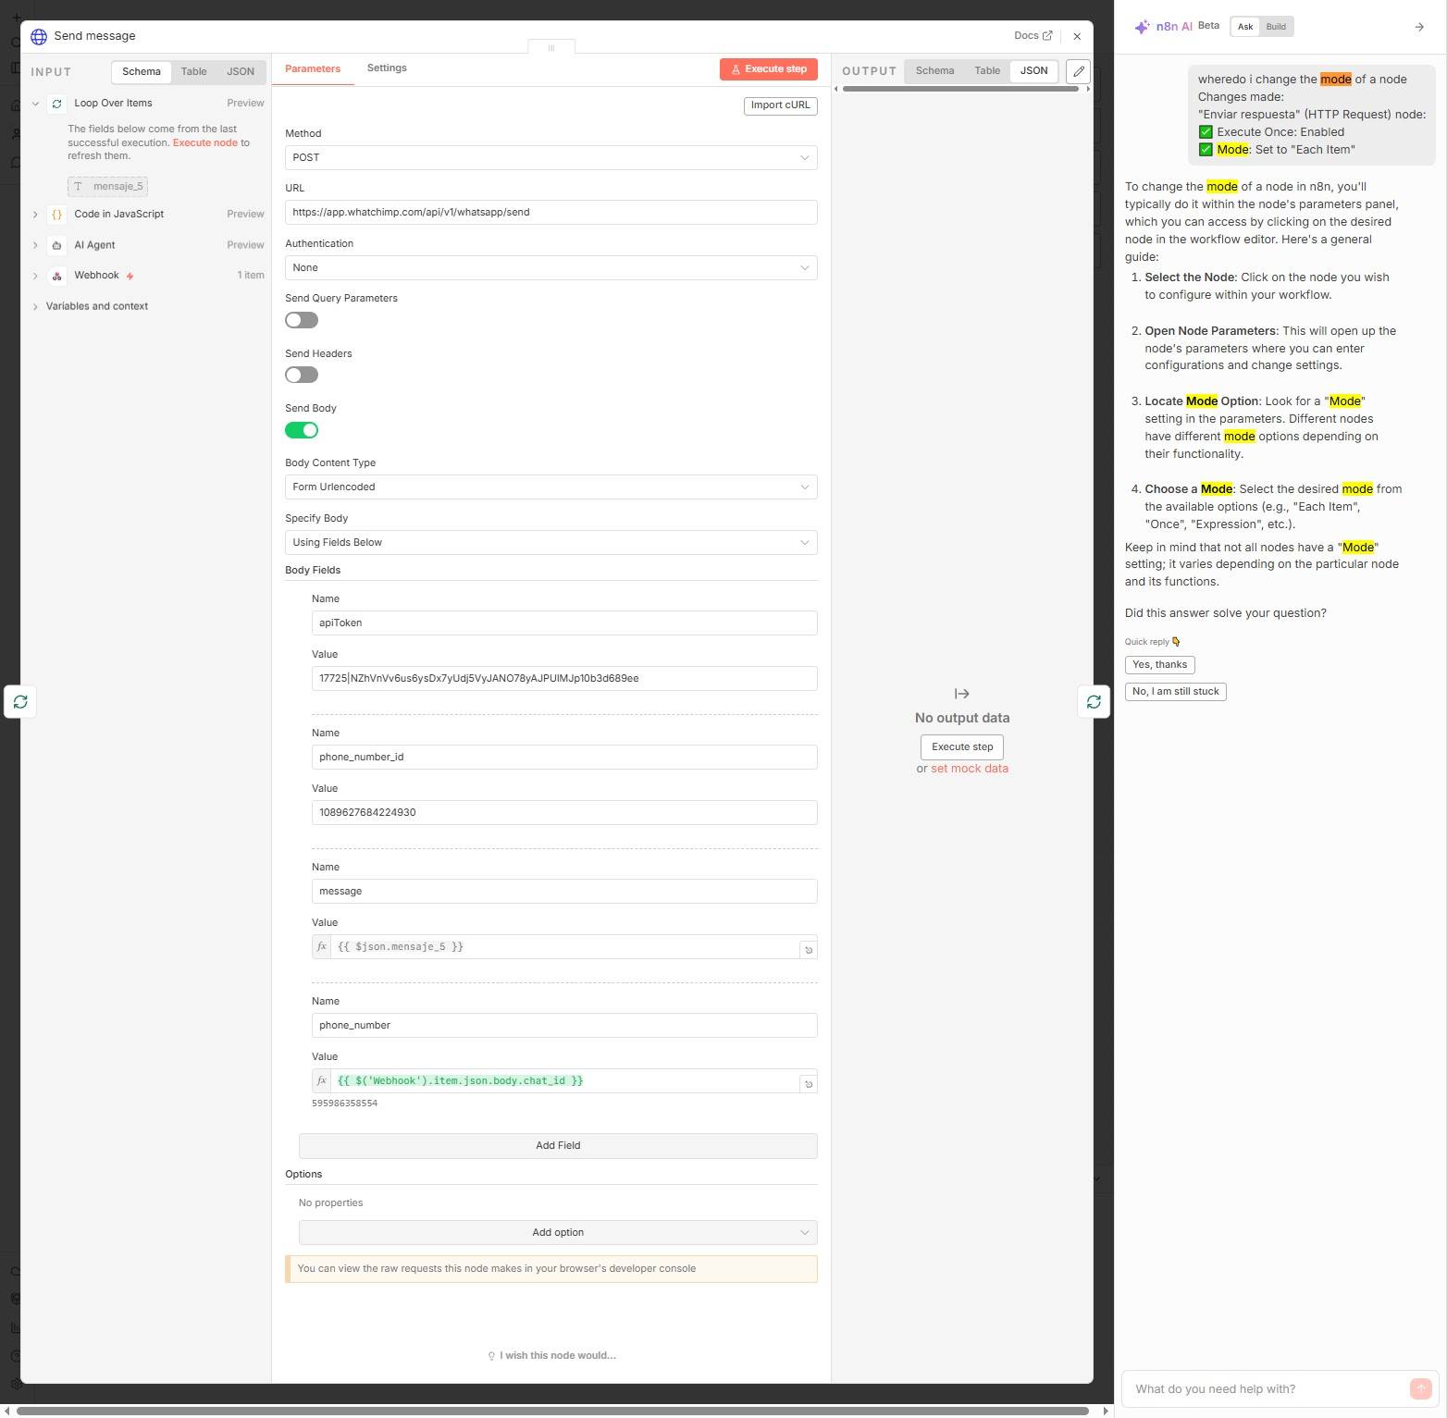Screen dimensions: 1447x1418
Task: Click the pencil edit output icon
Action: [1078, 71]
